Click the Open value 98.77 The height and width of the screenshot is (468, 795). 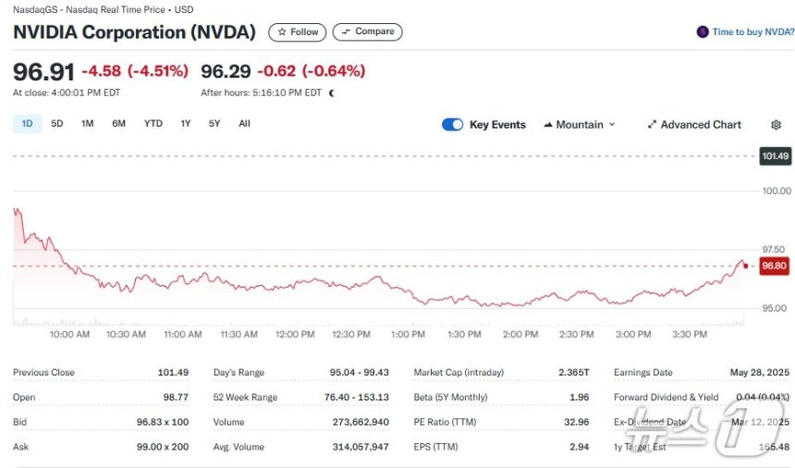(176, 397)
